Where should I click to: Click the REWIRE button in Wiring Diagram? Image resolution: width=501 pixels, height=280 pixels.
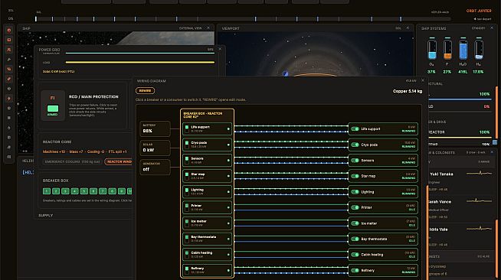(145, 90)
